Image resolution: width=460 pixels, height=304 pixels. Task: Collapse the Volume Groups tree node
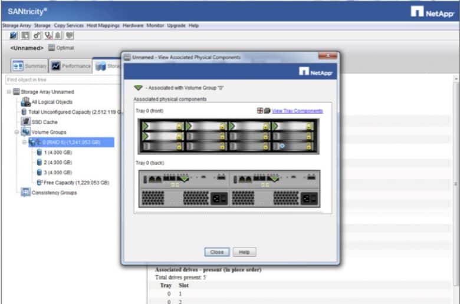pyautogui.click(x=17, y=132)
